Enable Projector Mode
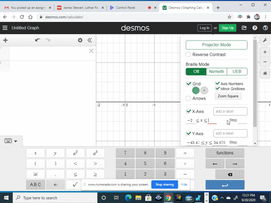This screenshot has width=271, height=203. (x=217, y=45)
